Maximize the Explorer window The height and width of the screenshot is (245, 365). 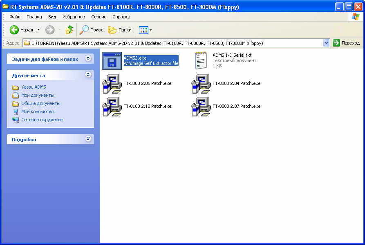point(349,7)
